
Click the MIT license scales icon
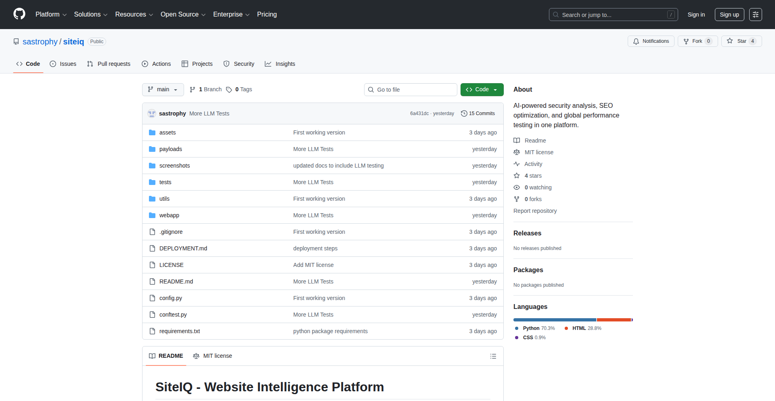[x=196, y=356]
